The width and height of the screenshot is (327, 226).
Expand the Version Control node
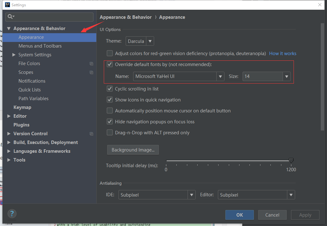coord(9,134)
